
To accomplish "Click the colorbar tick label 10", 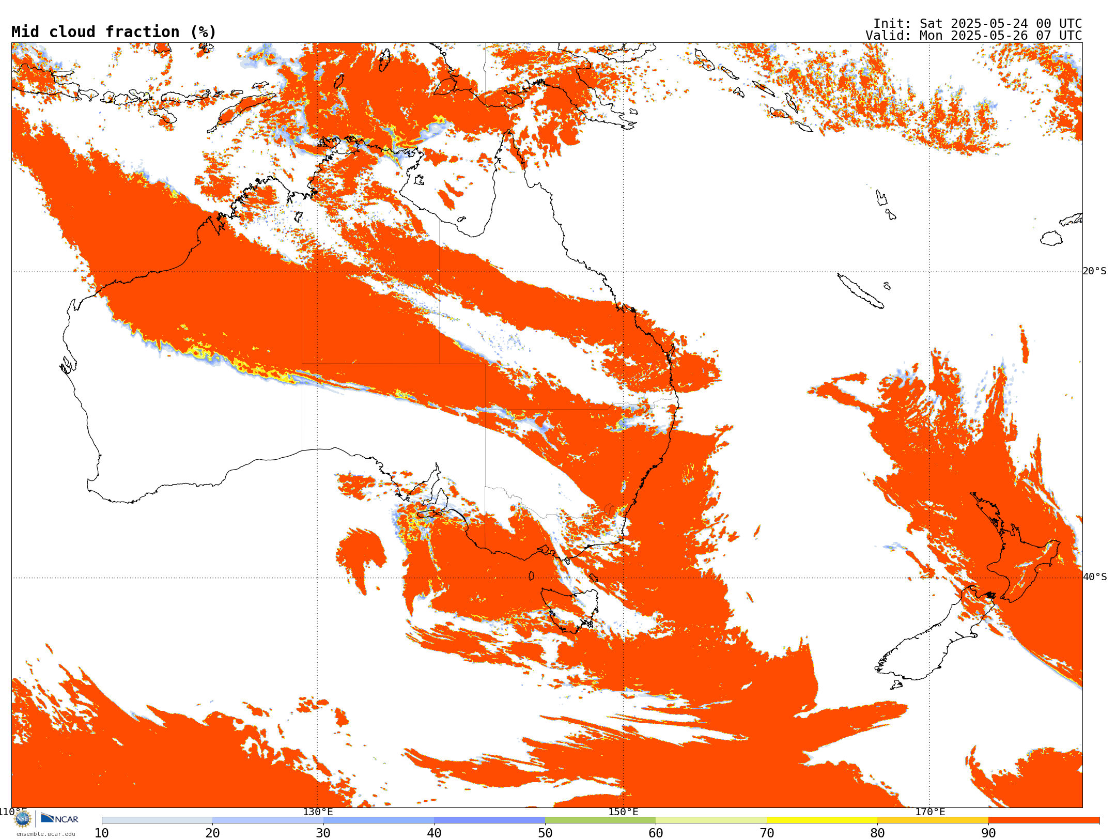I will click(x=102, y=833).
